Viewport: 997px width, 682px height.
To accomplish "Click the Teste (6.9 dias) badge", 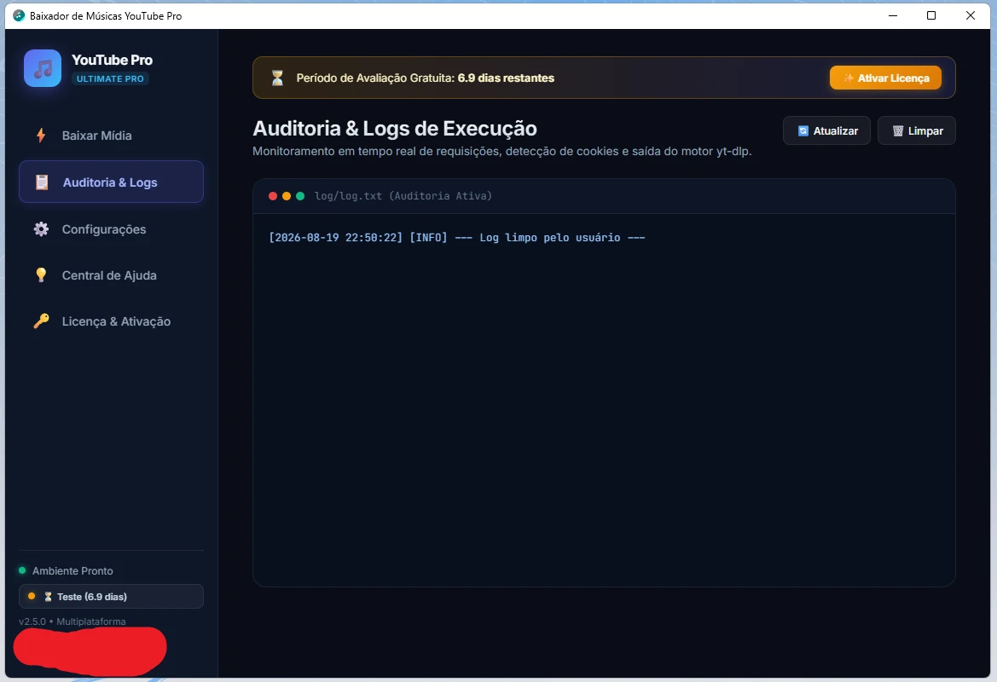I will (x=111, y=596).
